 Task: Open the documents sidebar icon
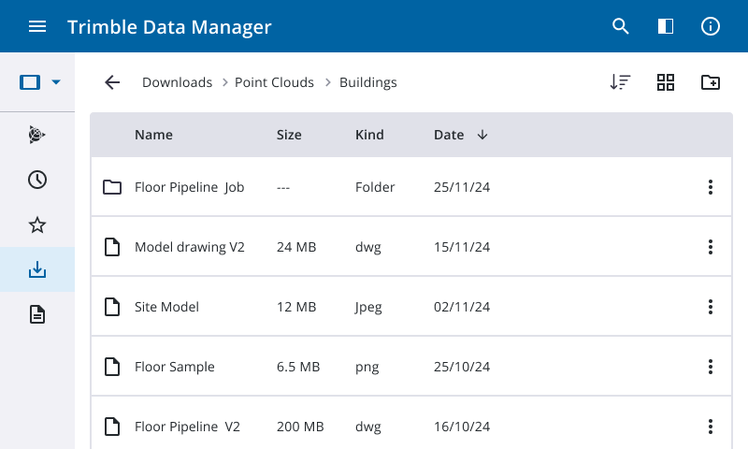(x=37, y=314)
